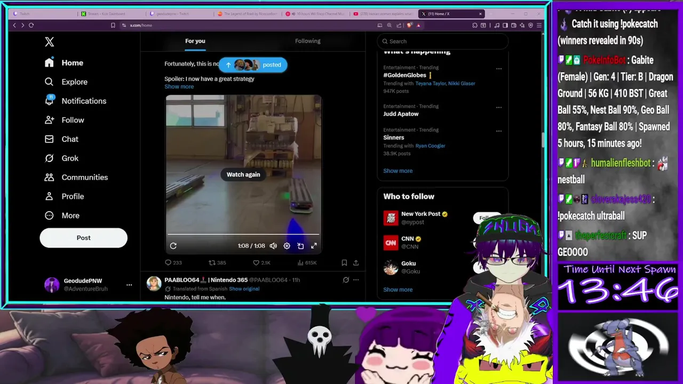
Task: Open GeodudePNW account switcher menu
Action: coord(88,285)
